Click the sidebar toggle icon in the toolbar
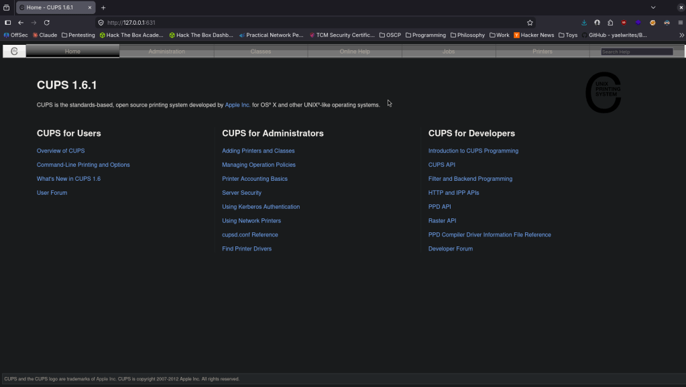686x387 pixels. click(x=7, y=23)
